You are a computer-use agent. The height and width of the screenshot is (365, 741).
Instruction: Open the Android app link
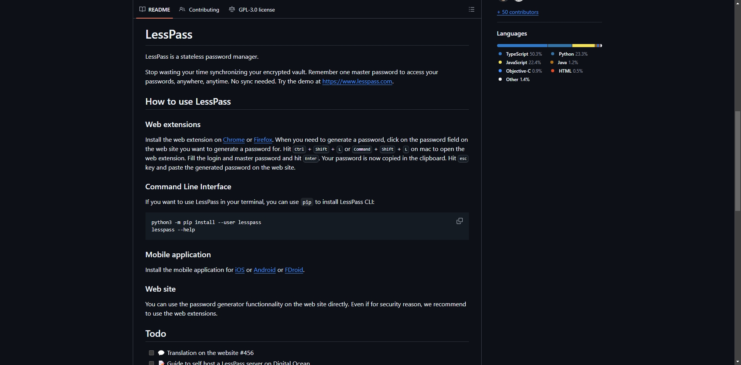point(264,270)
